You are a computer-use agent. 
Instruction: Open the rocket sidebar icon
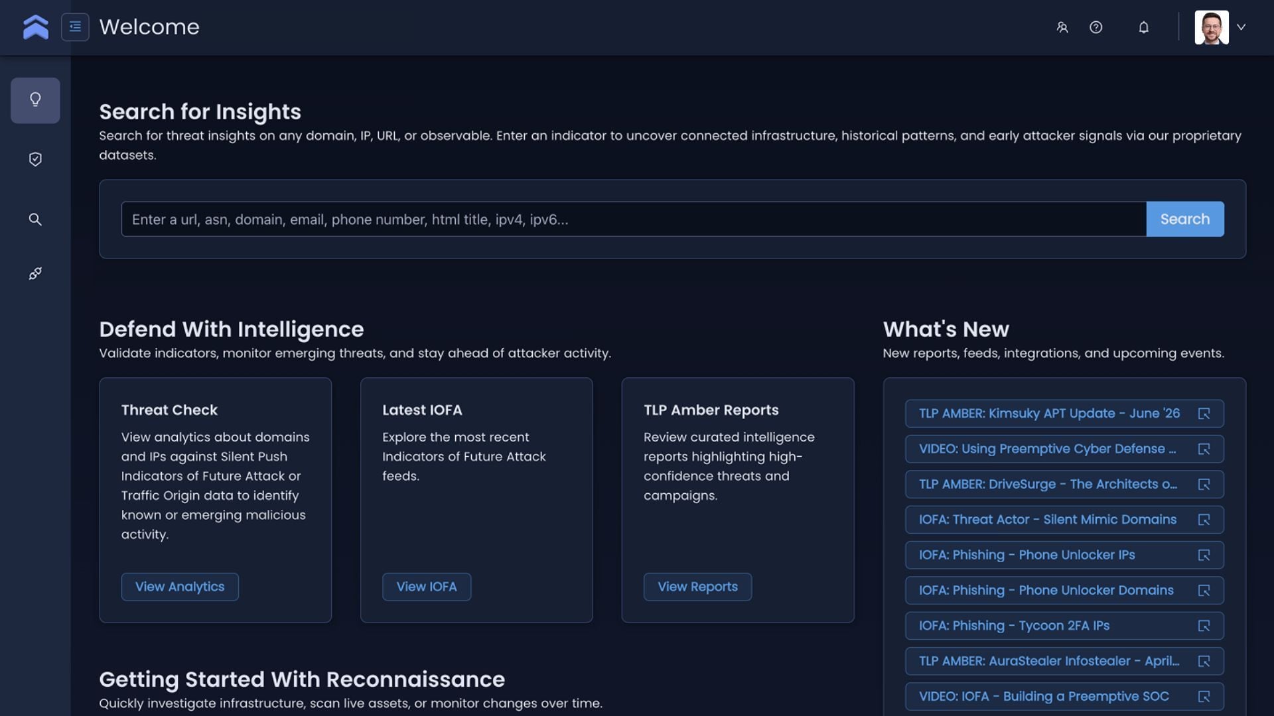(35, 274)
